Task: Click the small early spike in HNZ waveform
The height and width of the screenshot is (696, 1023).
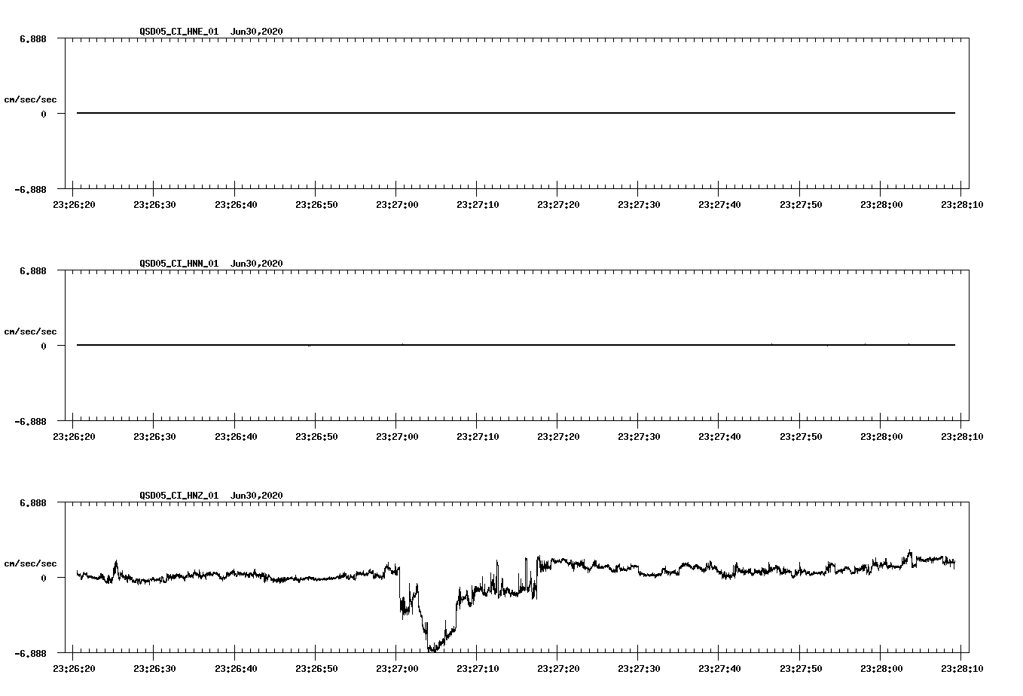Action: click(115, 566)
